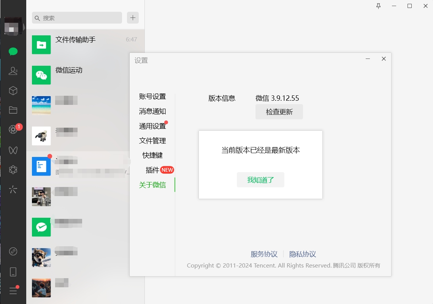Click the plus button next to search
433x304 pixels.
[133, 18]
